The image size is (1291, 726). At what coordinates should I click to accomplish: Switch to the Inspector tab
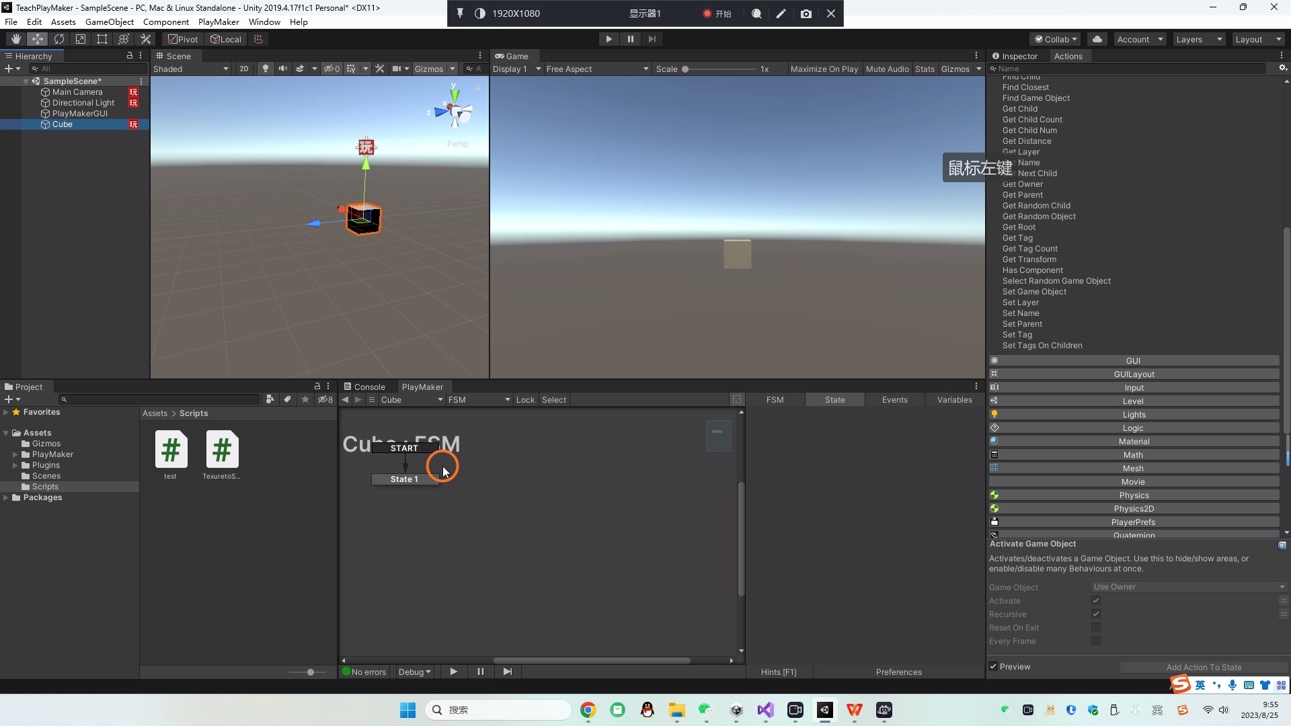[1015, 56]
